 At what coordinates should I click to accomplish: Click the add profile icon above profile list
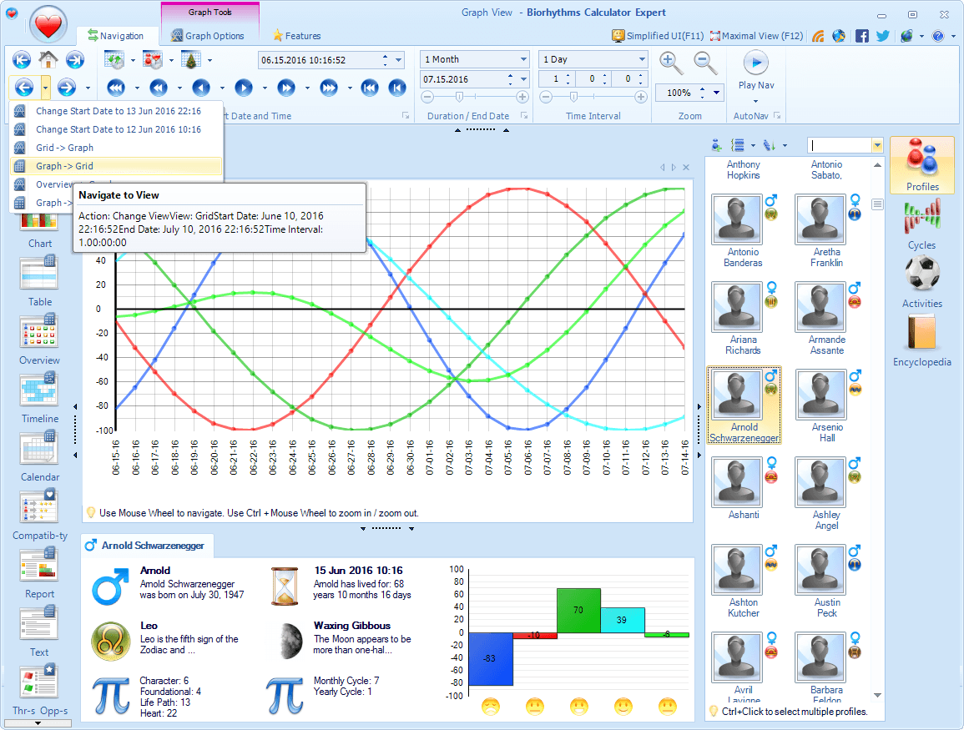coord(716,146)
